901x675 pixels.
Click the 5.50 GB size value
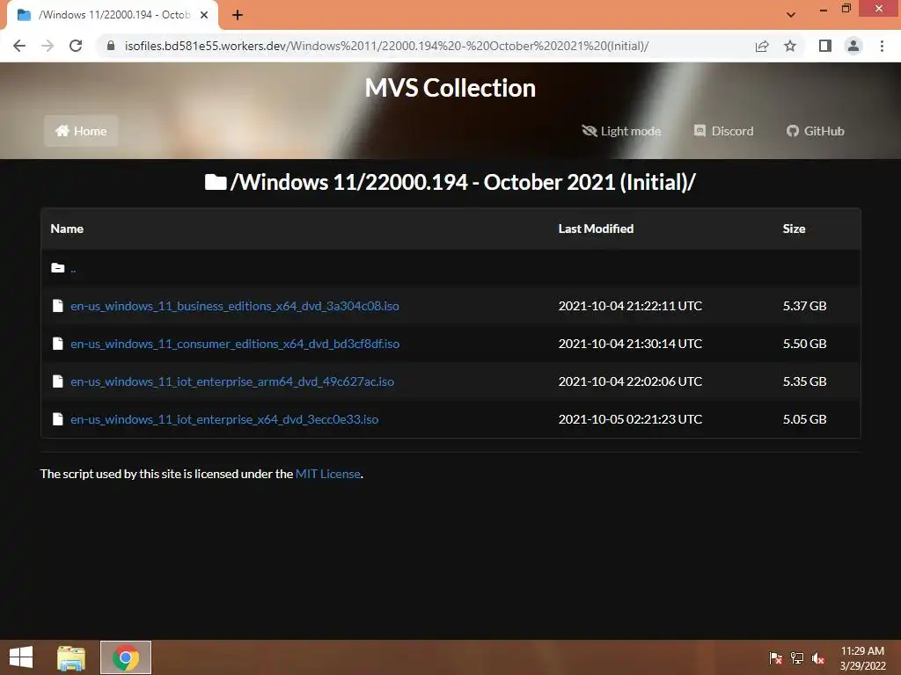[804, 344]
